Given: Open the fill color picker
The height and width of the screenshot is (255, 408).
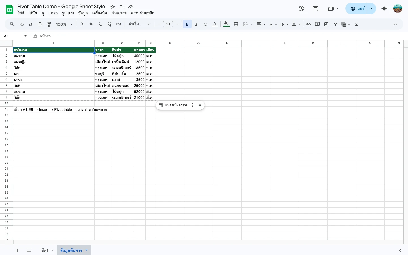Looking at the screenshot, I should [226, 24].
